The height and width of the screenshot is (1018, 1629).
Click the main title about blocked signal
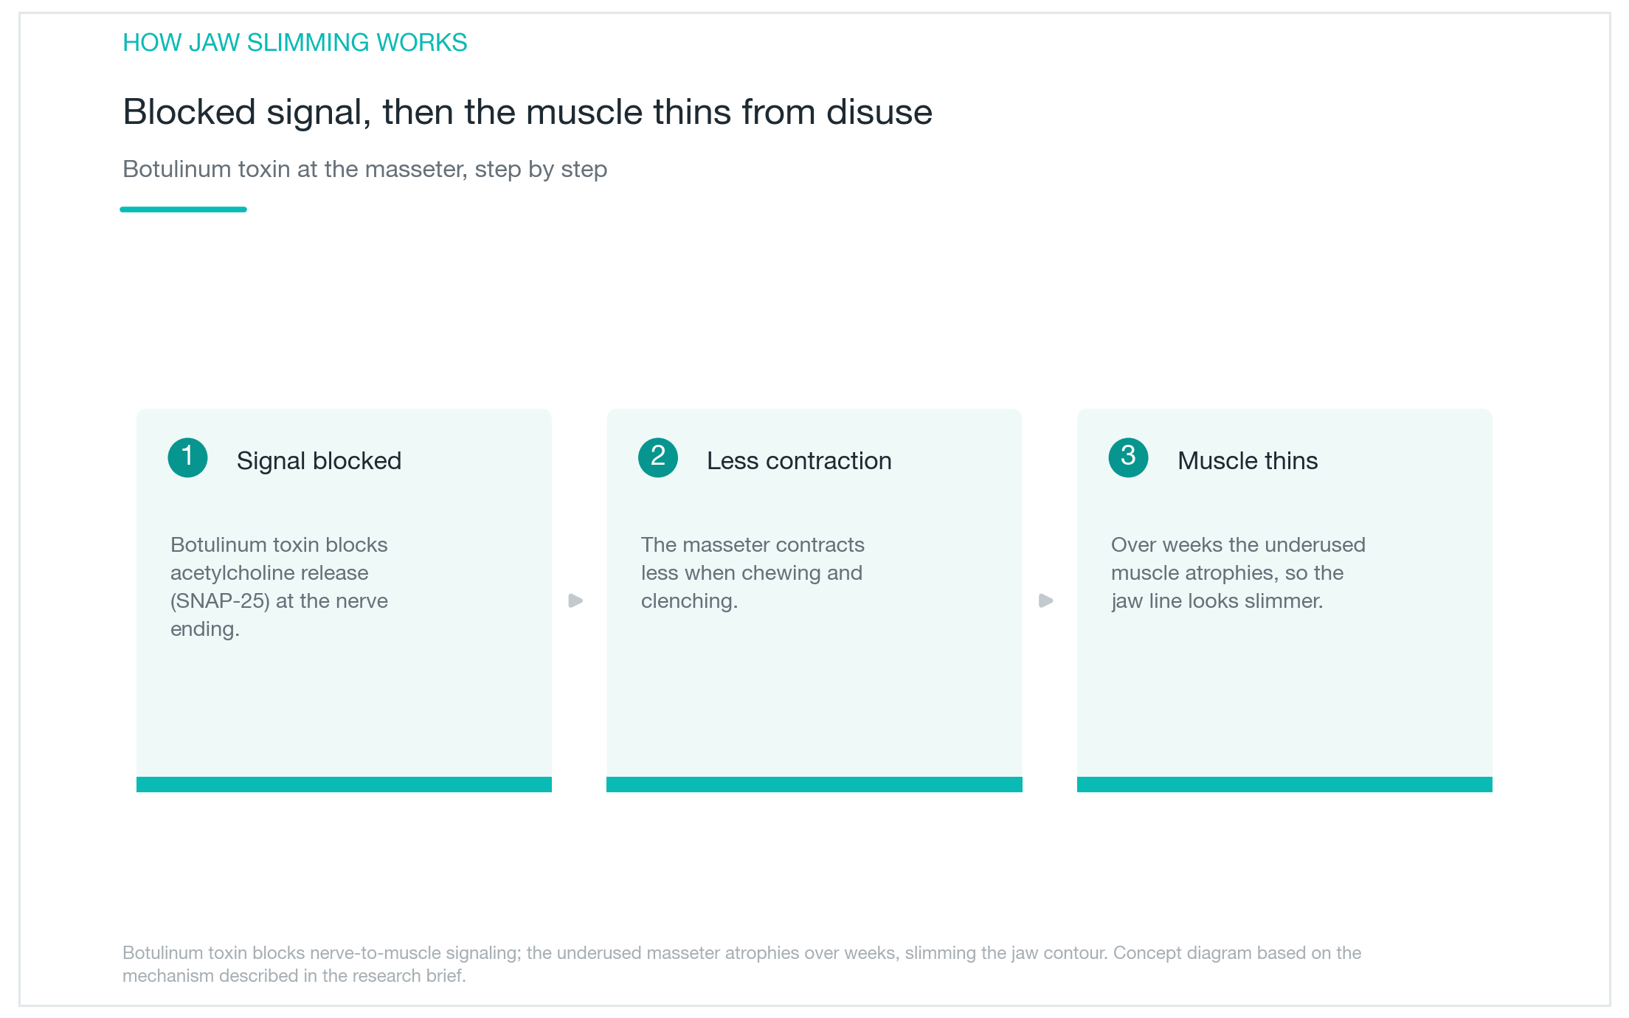coord(528,112)
